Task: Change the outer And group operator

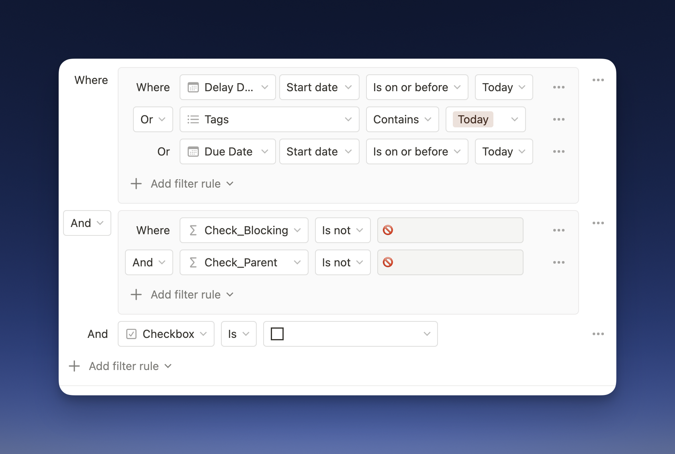Action: point(87,223)
